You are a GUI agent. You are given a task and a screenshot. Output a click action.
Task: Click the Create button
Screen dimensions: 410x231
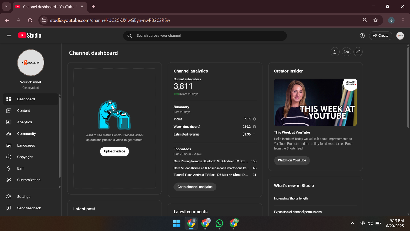click(x=381, y=36)
